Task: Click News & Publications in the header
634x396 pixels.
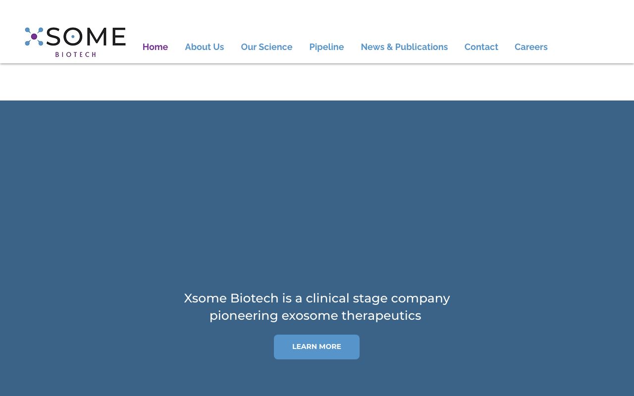Action: [404, 47]
